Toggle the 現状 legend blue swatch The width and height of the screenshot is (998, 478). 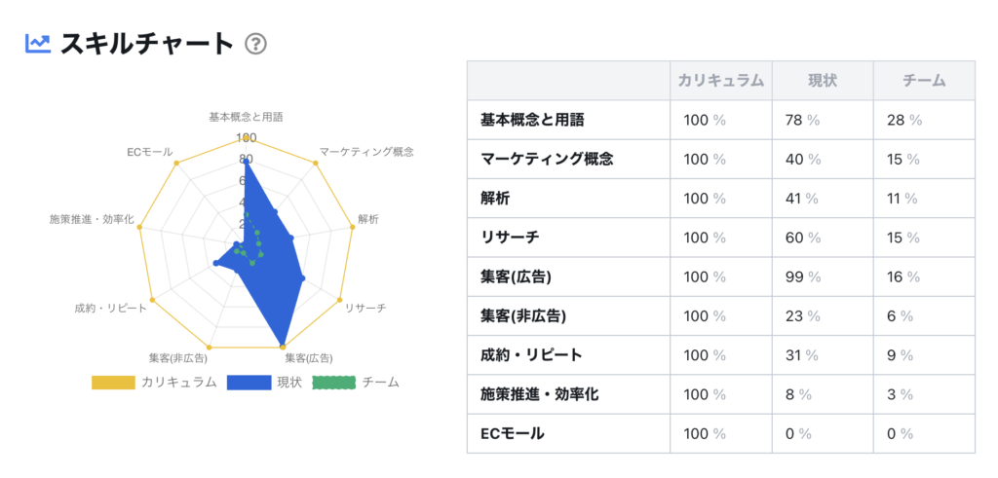pyautogui.click(x=248, y=383)
